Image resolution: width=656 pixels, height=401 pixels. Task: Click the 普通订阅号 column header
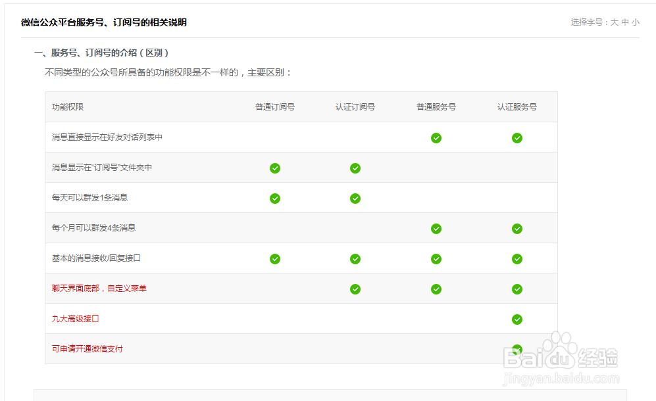tap(275, 107)
